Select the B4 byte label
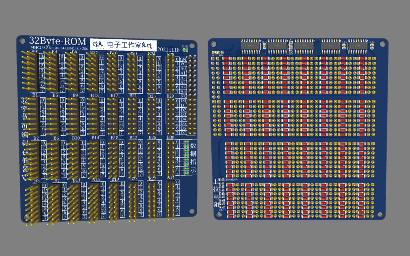The image size is (410, 256). (x=54, y=51)
